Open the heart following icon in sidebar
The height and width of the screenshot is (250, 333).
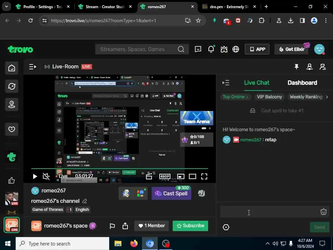tap(12, 129)
